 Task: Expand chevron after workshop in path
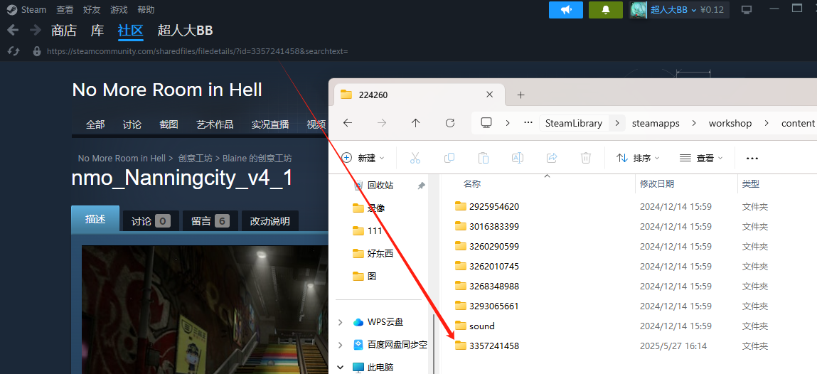pyautogui.click(x=767, y=123)
